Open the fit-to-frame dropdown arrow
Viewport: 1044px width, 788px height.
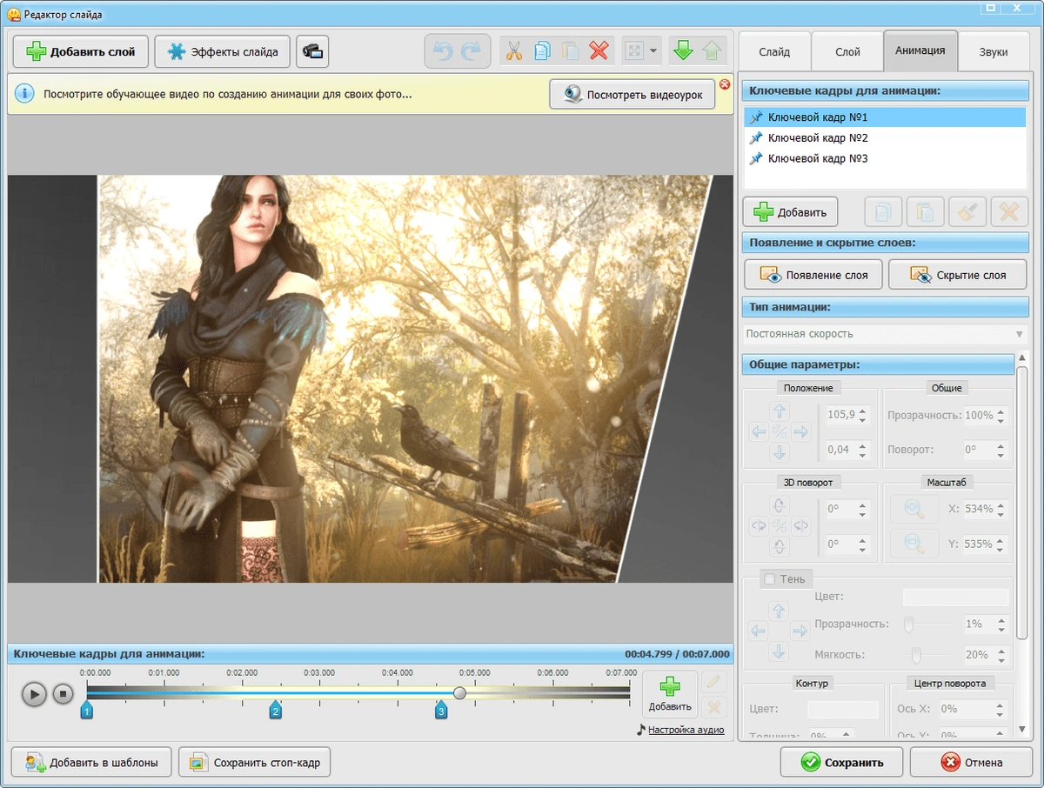(652, 51)
